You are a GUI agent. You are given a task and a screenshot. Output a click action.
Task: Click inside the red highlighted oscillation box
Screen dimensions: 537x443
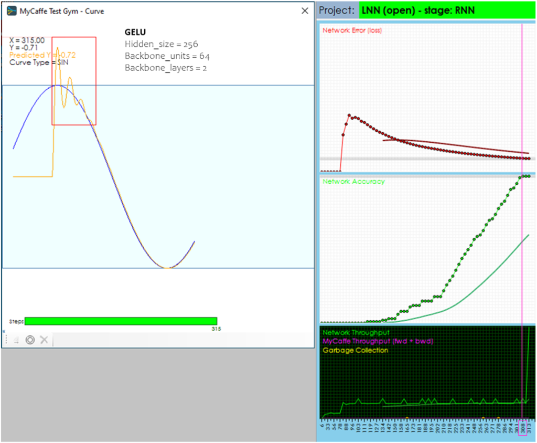[x=73, y=81]
